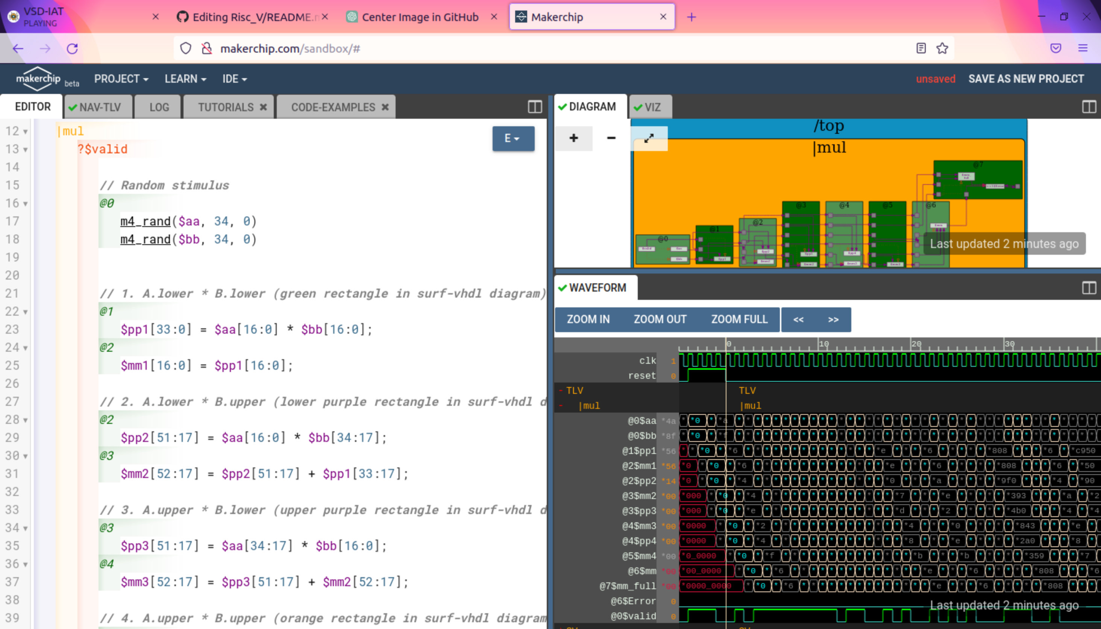Switch to the NAV-TLV tab

[99, 107]
